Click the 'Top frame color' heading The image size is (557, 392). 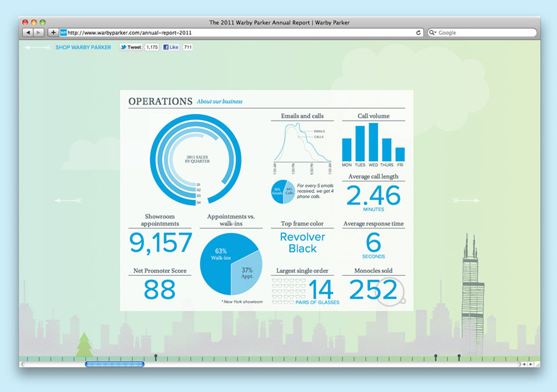point(302,224)
